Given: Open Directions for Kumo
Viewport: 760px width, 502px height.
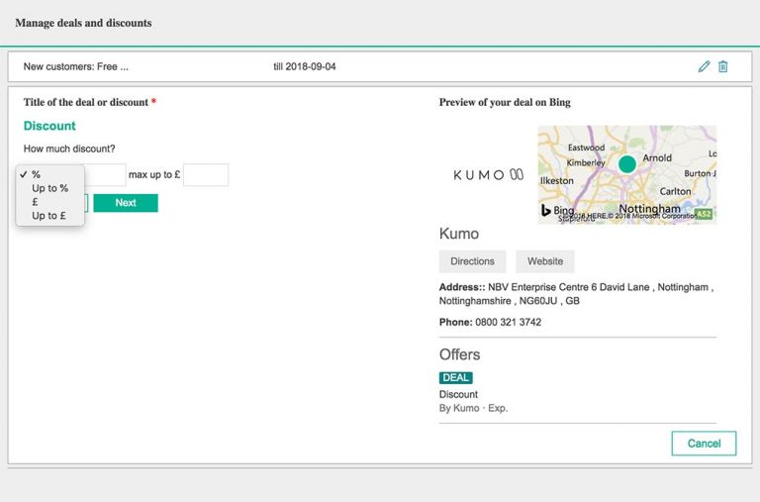Looking at the screenshot, I should pyautogui.click(x=473, y=261).
